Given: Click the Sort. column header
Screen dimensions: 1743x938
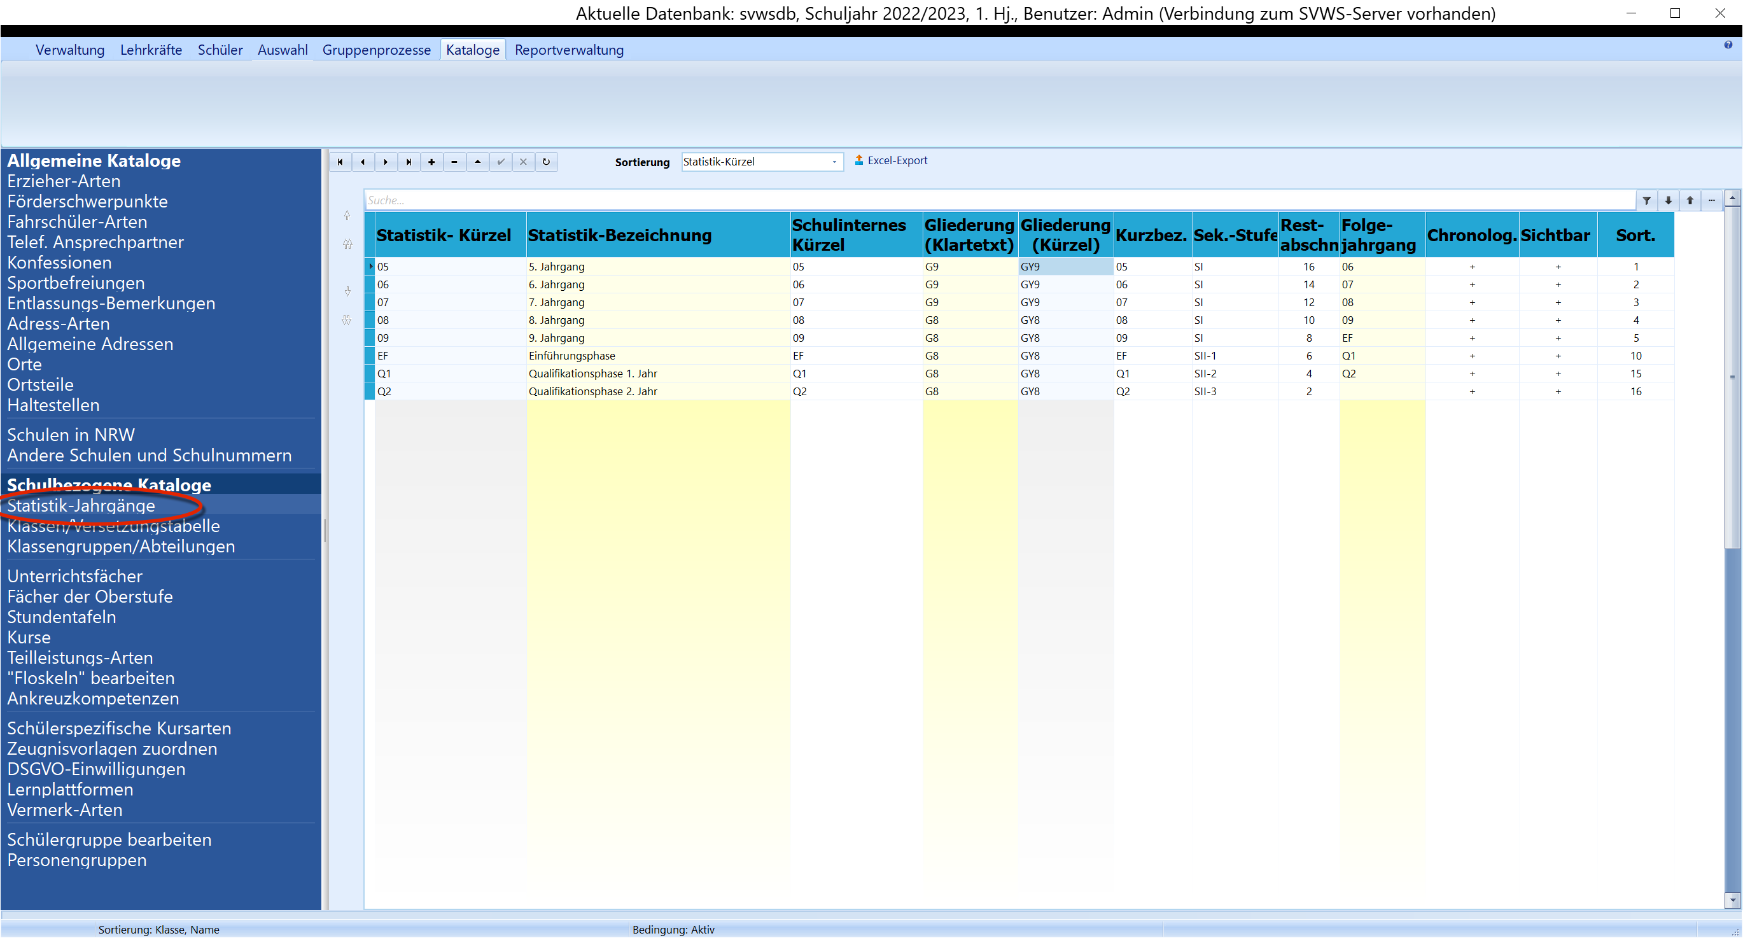Looking at the screenshot, I should 1635,235.
